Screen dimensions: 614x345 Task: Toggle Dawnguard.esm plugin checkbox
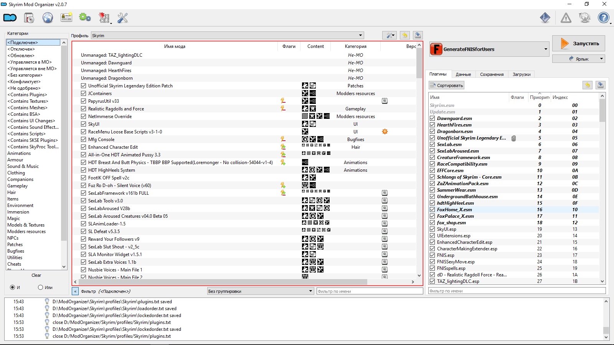[x=432, y=118]
